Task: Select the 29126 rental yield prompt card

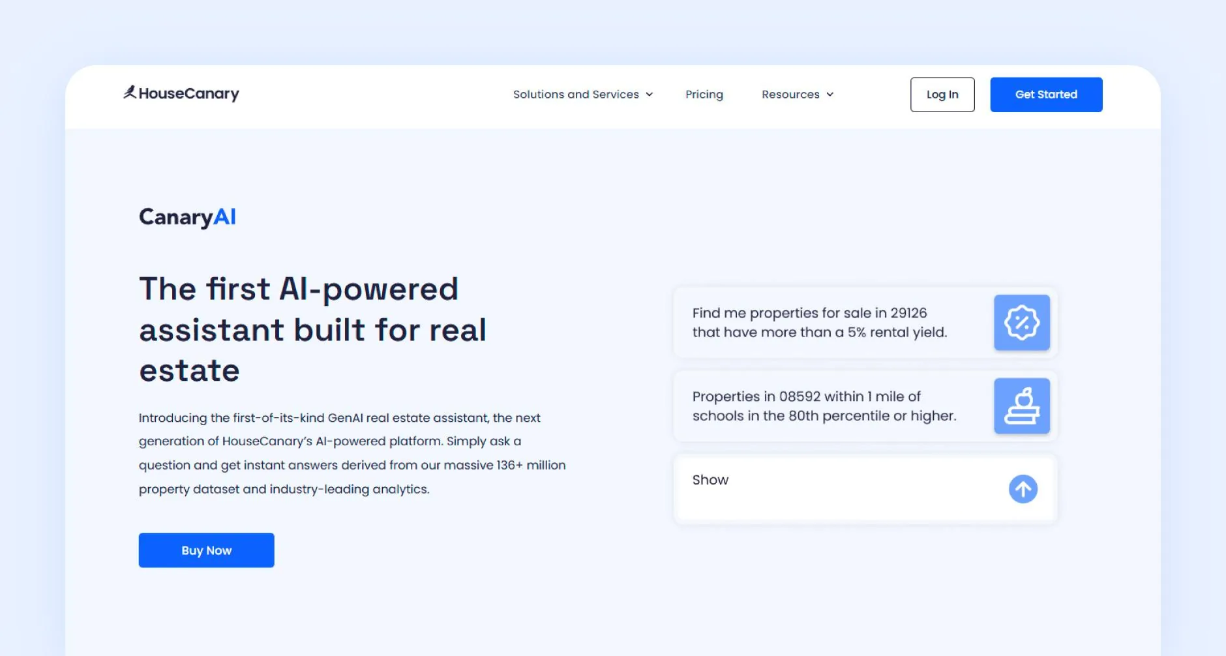Action: (865, 322)
